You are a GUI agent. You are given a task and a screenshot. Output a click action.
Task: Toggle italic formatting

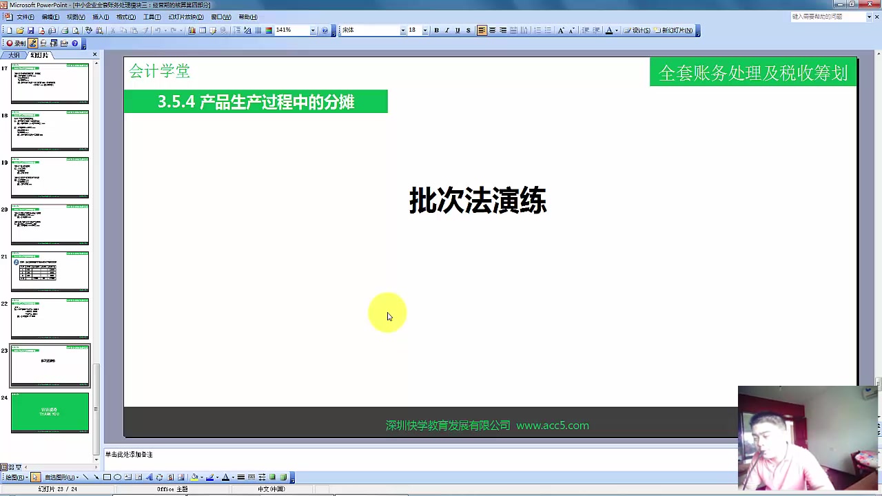[447, 30]
